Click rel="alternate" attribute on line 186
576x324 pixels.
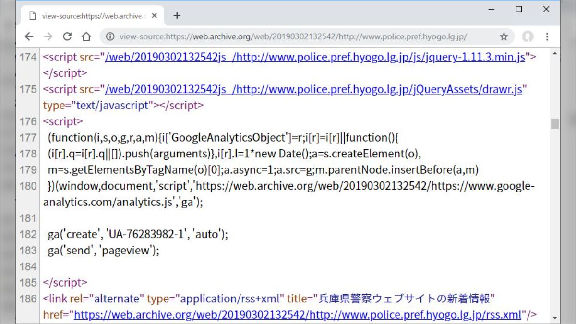pyautogui.click(x=107, y=299)
